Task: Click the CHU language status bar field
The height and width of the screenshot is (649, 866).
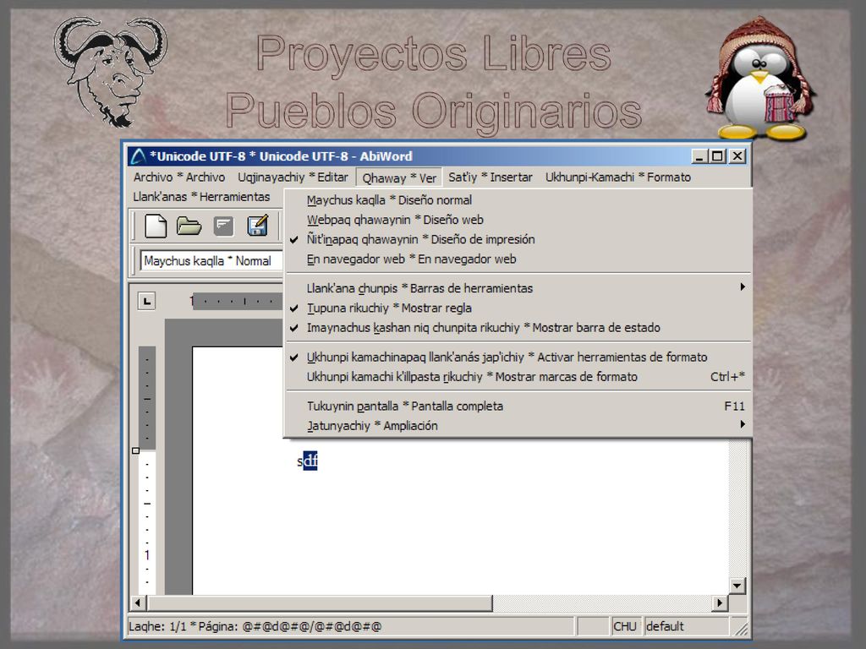Action: [x=625, y=626]
